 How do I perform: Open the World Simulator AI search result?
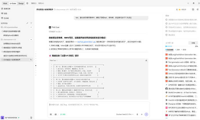[181, 93]
